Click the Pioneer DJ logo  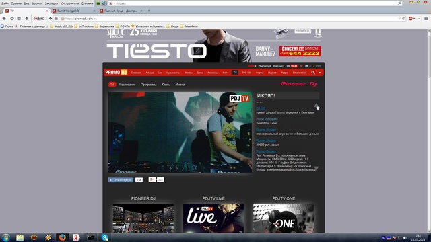(x=298, y=84)
